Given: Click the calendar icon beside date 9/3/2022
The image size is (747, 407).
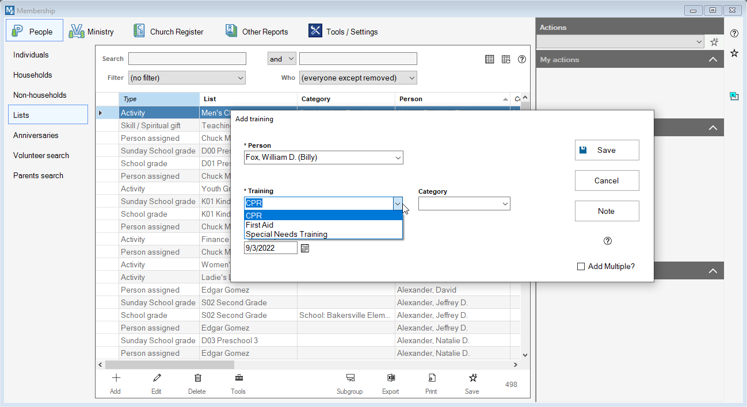Looking at the screenshot, I should tap(305, 248).
